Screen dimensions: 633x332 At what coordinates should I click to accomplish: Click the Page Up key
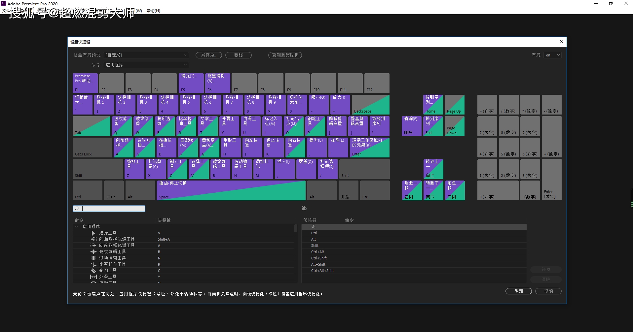point(455,105)
